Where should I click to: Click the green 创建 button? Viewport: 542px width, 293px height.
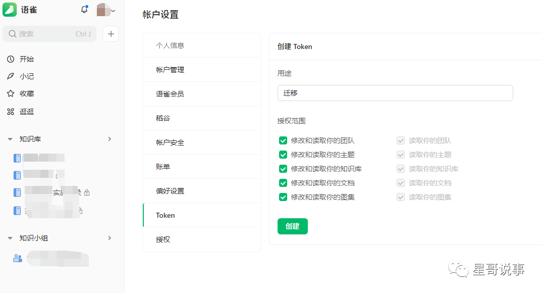coord(293,226)
